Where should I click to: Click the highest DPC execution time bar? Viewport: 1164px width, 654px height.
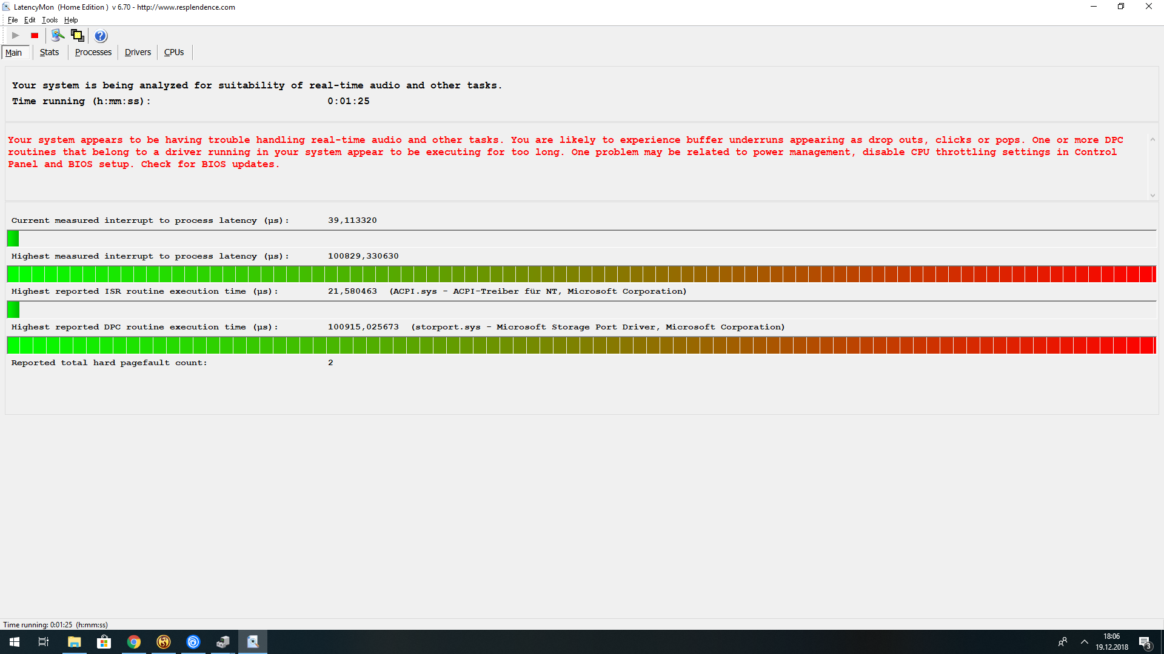(581, 345)
